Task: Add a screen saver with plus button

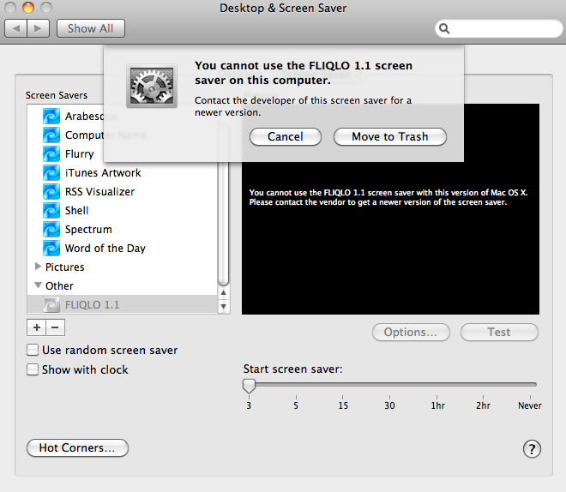Action: coord(37,327)
